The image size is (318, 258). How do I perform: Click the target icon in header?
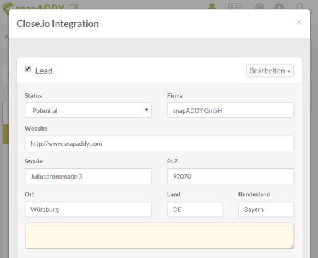click(x=259, y=6)
